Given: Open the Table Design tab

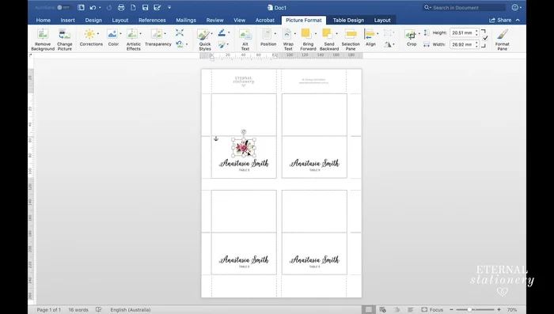Looking at the screenshot, I should click(348, 20).
